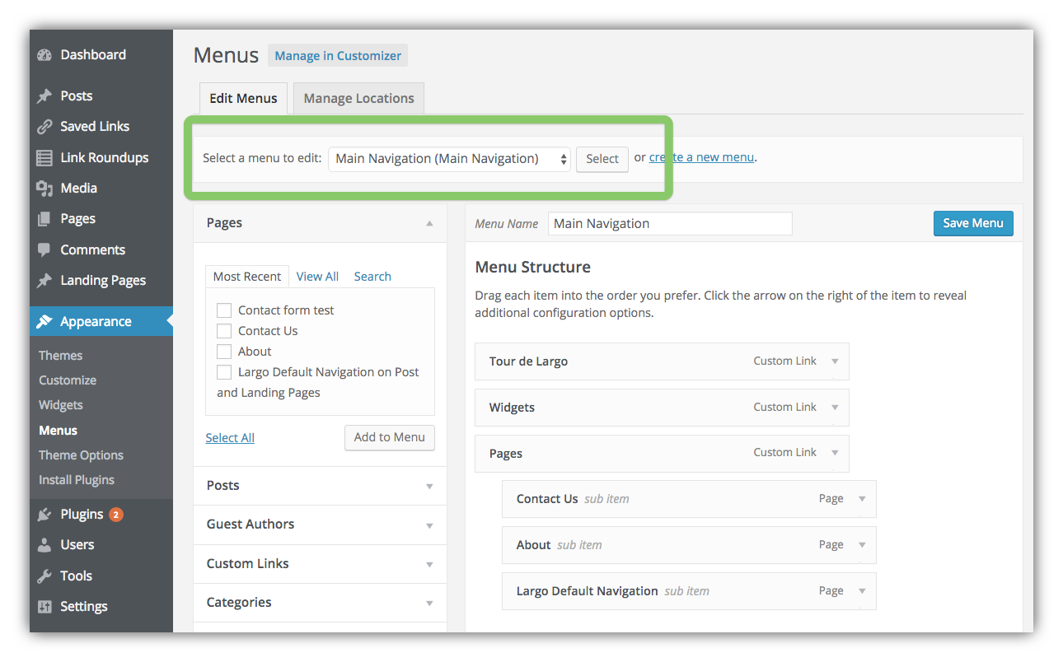Open Dashboard from the sidebar
Screen dimensions: 1063x662
tap(93, 55)
